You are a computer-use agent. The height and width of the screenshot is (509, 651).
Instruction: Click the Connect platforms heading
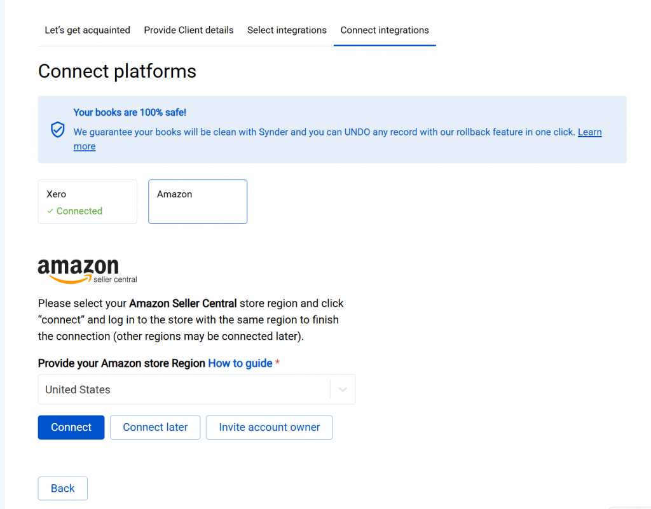[x=117, y=71]
